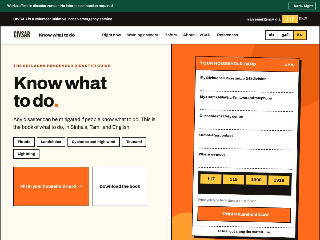Open the Right now menu item
320x240 pixels.
click(111, 35)
